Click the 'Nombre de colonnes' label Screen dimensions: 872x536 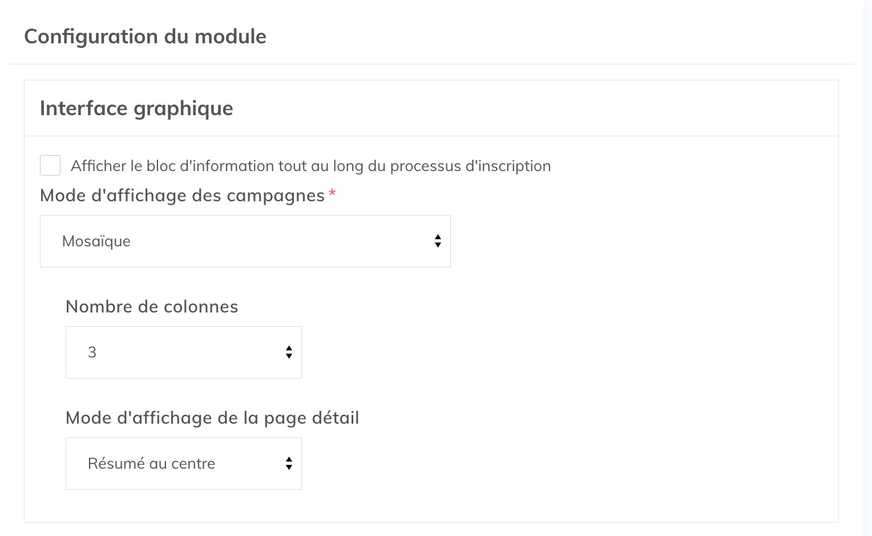(x=152, y=306)
